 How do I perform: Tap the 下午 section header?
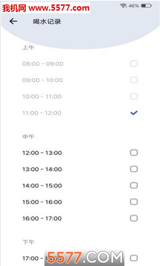28,242
